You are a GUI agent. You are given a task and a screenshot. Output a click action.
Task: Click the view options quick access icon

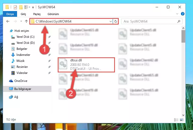(26, 7)
